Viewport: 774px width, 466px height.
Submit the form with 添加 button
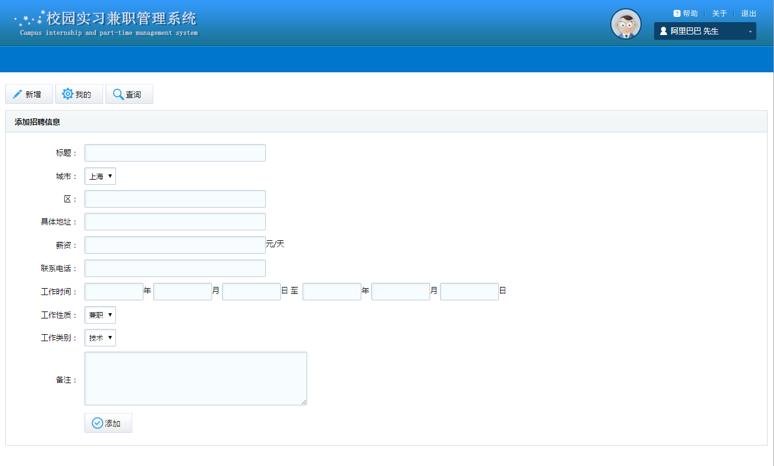pos(108,423)
